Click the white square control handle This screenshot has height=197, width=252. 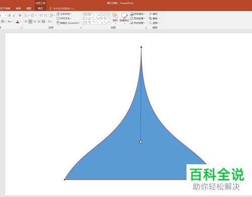point(141,142)
